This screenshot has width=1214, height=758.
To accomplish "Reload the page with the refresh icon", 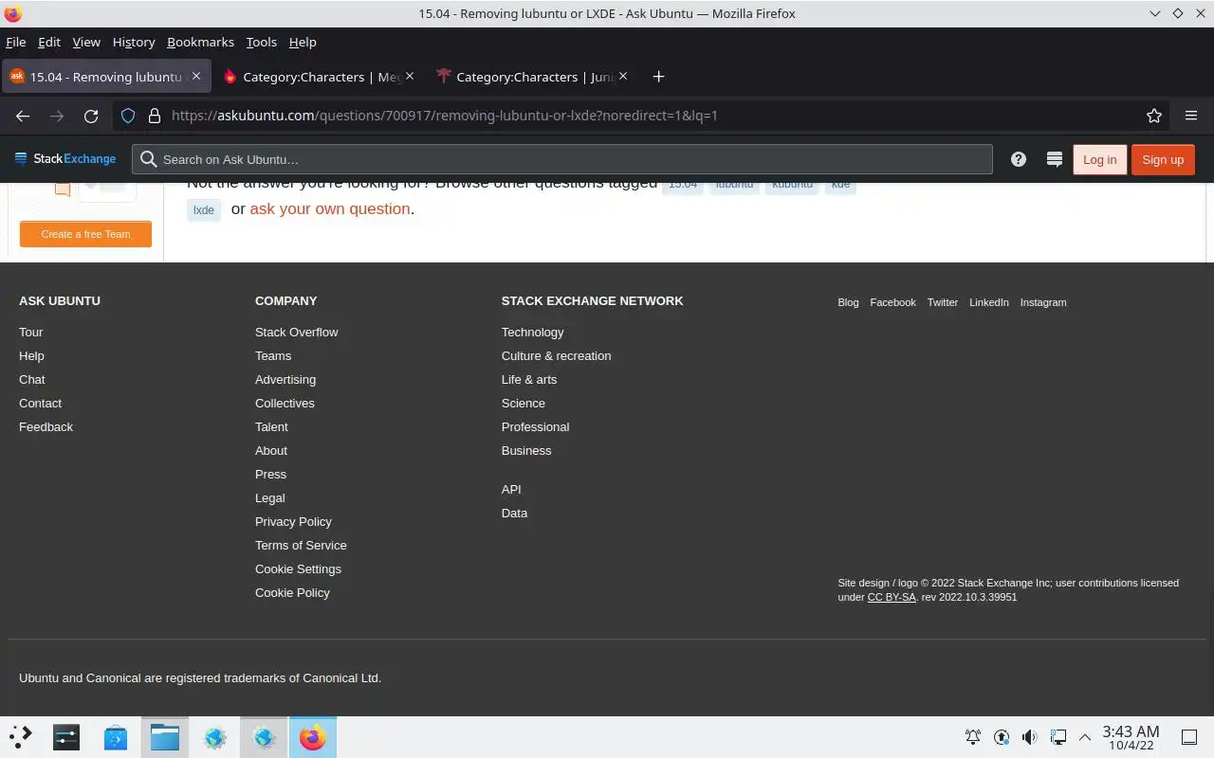I will (91, 116).
